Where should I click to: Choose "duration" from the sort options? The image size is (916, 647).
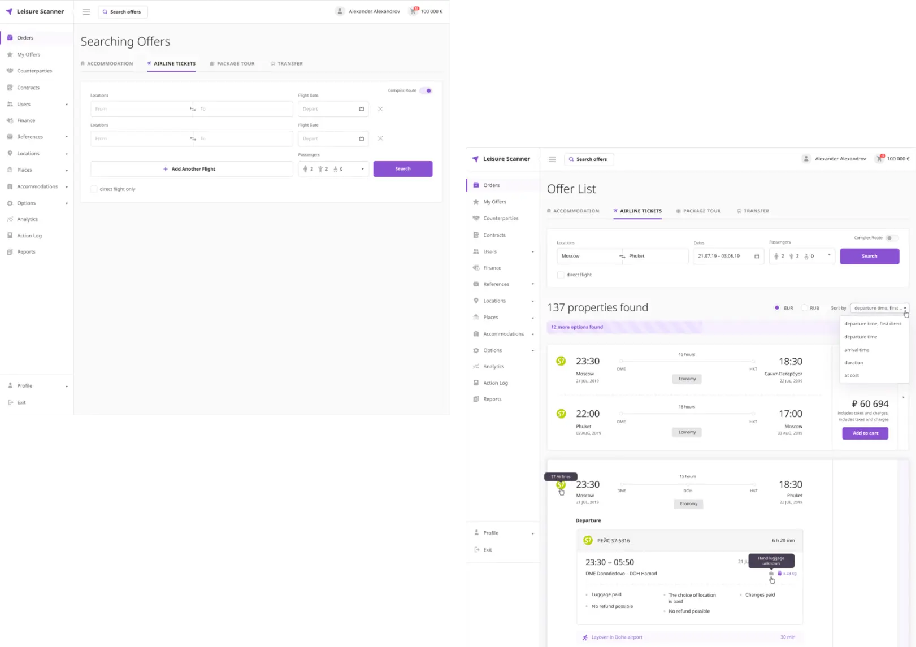coord(853,363)
